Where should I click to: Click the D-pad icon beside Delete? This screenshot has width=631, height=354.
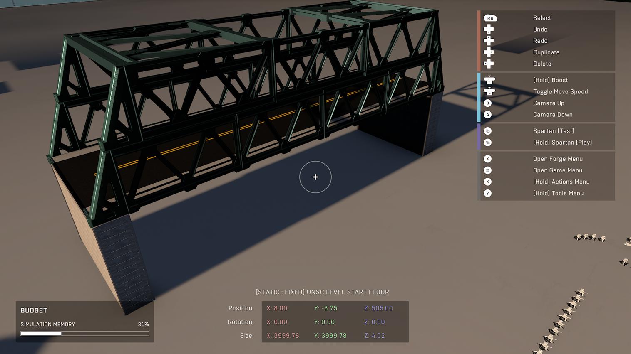489,64
